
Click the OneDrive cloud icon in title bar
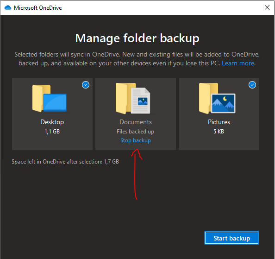point(8,8)
